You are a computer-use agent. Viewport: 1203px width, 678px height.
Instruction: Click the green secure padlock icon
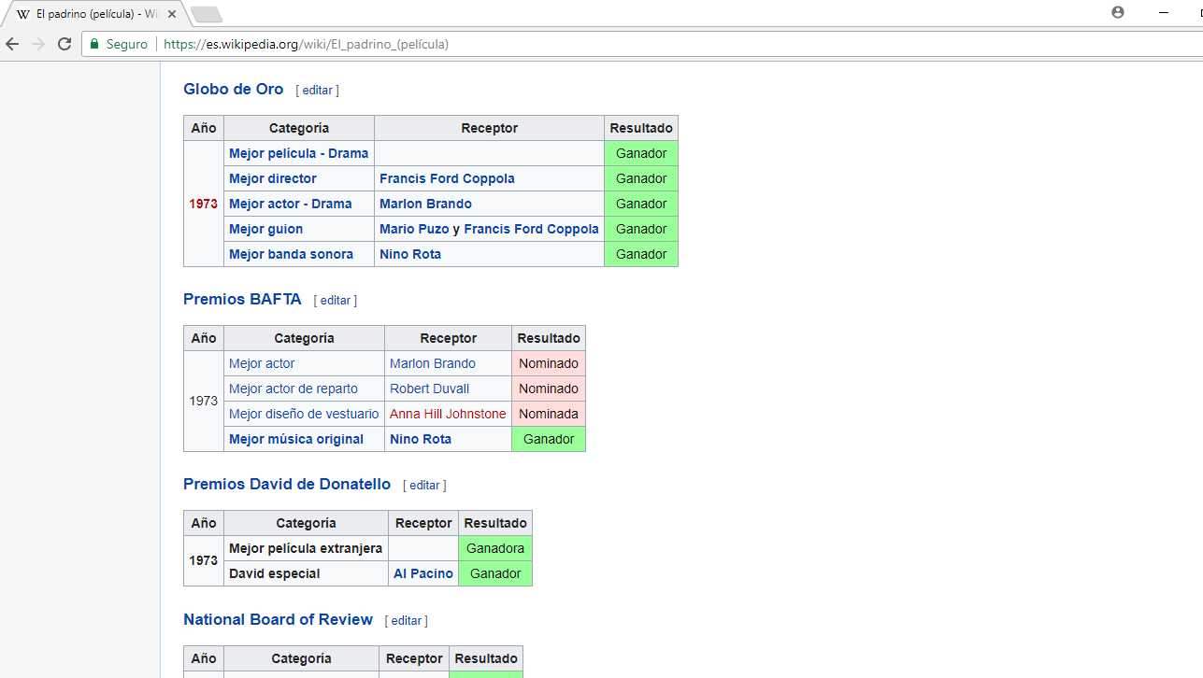click(x=94, y=44)
